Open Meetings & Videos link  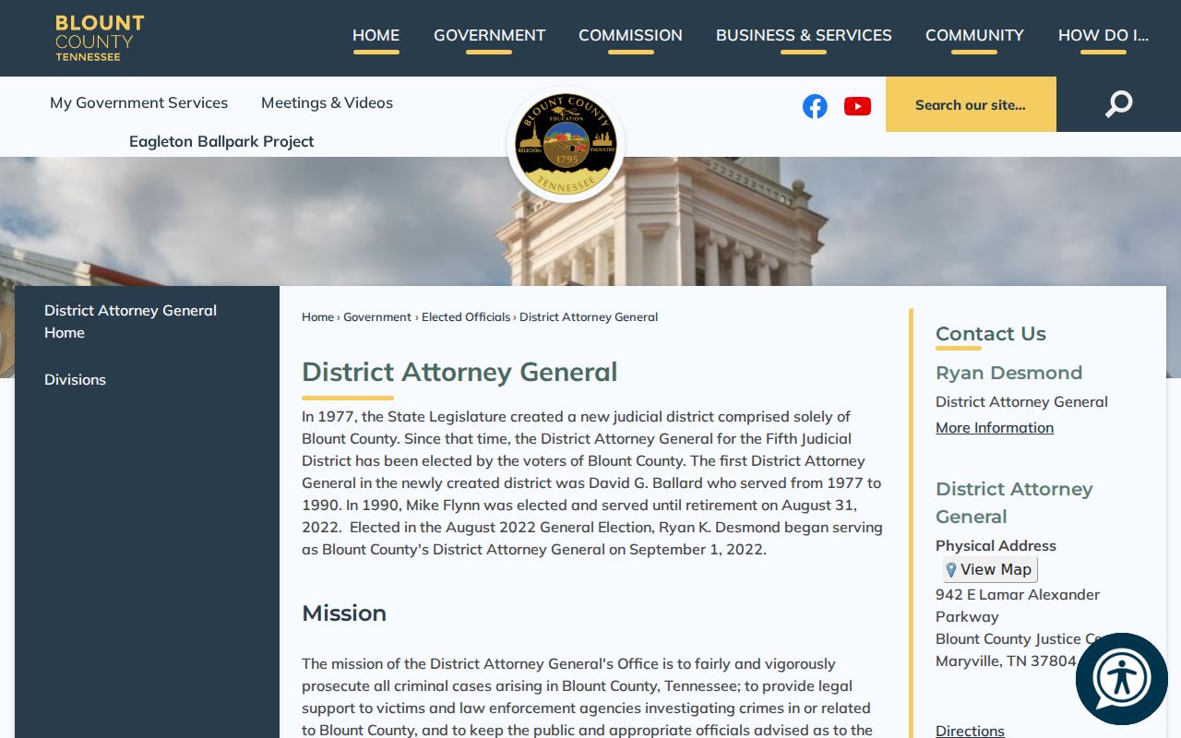[x=327, y=102]
